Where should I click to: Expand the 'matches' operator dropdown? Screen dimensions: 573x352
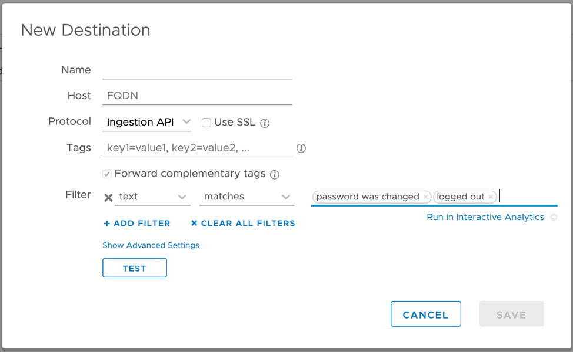246,197
